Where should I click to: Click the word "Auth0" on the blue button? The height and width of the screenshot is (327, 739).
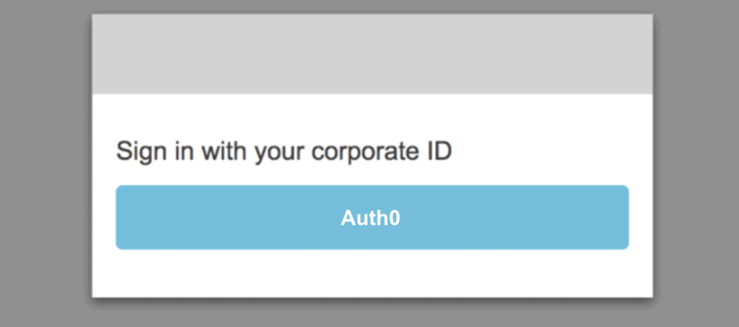370,218
